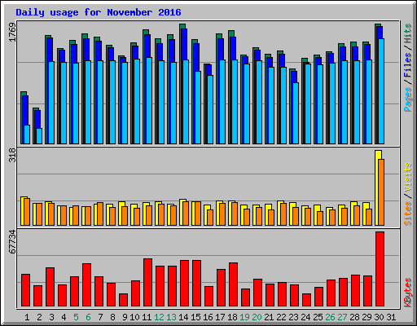Click the day 21 x-axis label
The image size is (417, 326).
tap(269, 317)
